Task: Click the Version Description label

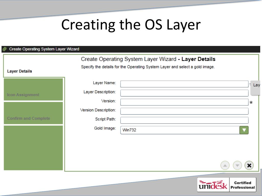Action: (x=98, y=110)
